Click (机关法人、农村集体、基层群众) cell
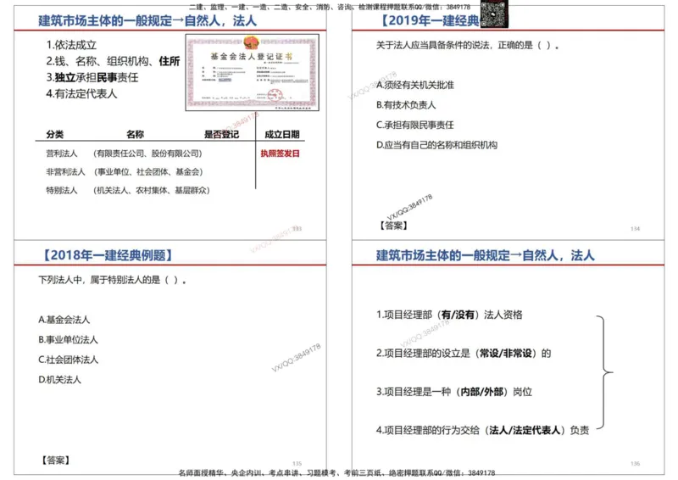 coord(152,190)
